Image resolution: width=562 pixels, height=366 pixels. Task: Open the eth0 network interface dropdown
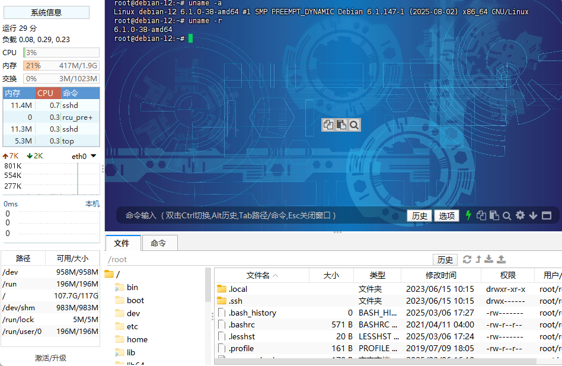94,156
